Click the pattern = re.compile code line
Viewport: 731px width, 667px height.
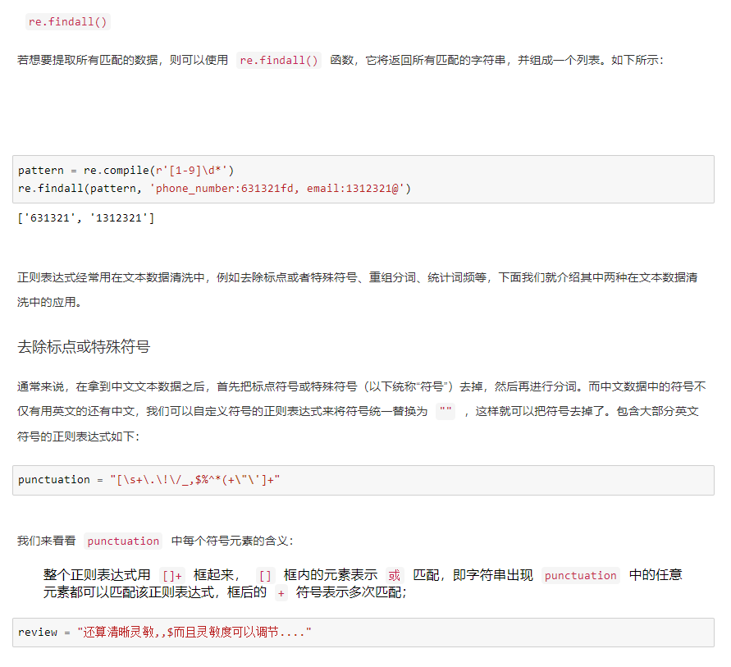tap(126, 171)
